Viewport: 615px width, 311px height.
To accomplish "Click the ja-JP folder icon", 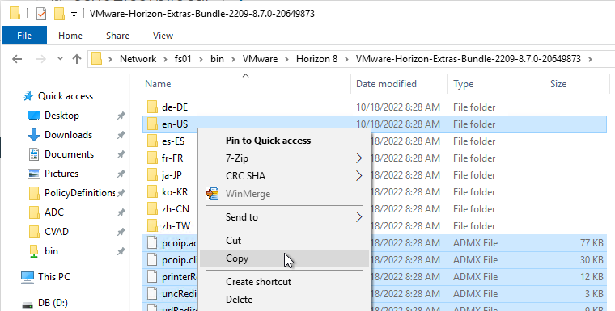I will point(152,175).
